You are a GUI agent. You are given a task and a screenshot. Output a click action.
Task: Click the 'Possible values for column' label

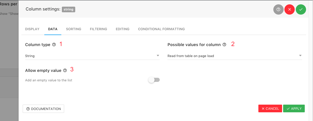tap(194, 45)
